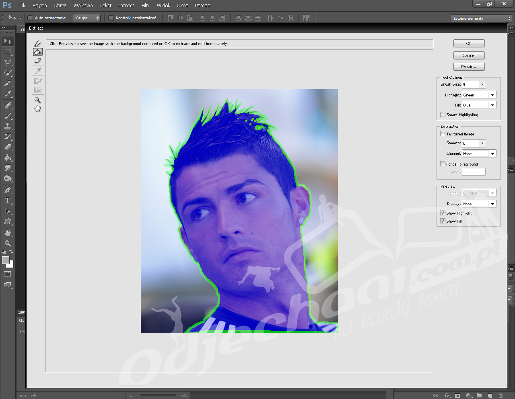Click the Preview button
Viewport: 515px width, 399px height.
(x=469, y=67)
